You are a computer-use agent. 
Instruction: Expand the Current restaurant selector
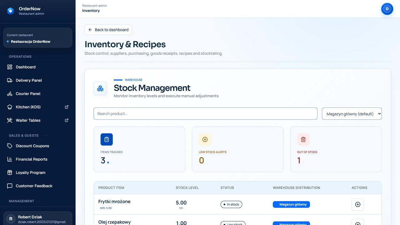point(38,38)
